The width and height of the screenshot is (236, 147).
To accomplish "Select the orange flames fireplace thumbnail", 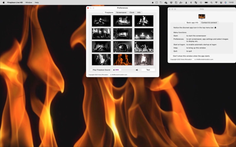I will click(x=123, y=59).
